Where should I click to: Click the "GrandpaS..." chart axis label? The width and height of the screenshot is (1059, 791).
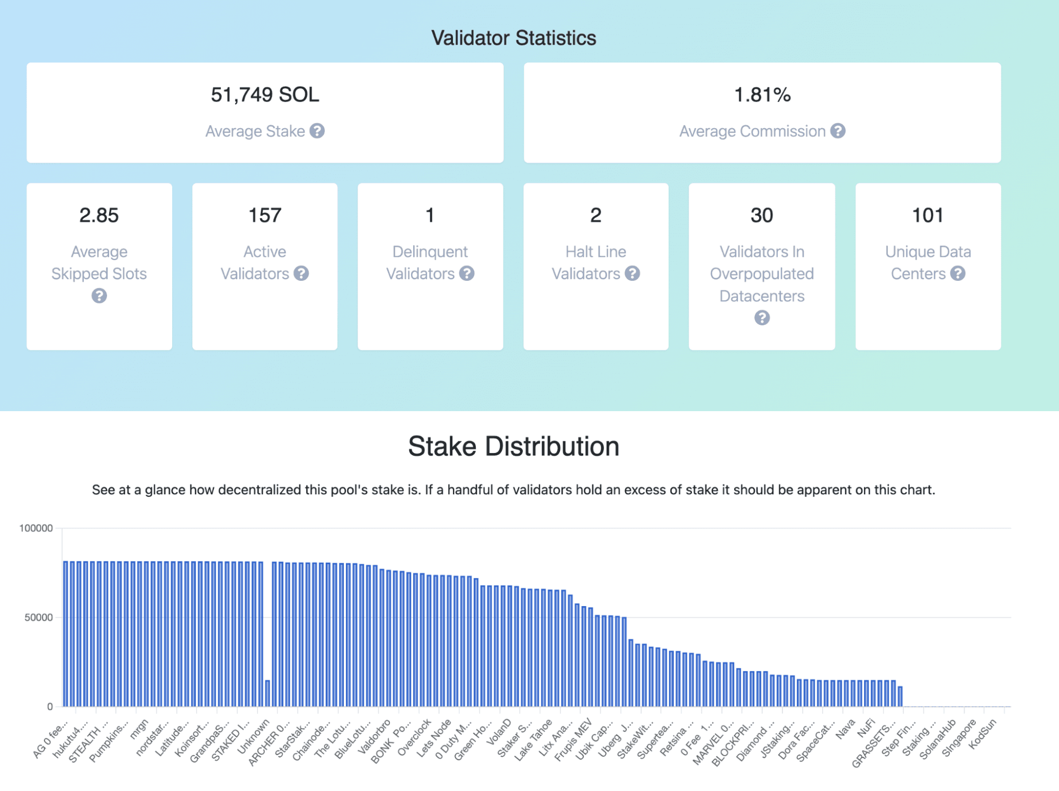tap(210, 741)
